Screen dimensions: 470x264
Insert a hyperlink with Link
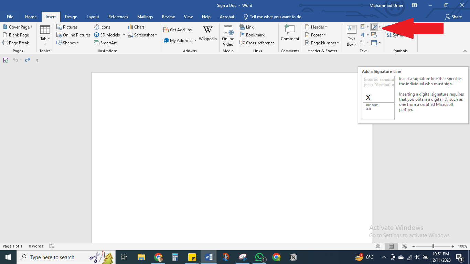pos(247,27)
